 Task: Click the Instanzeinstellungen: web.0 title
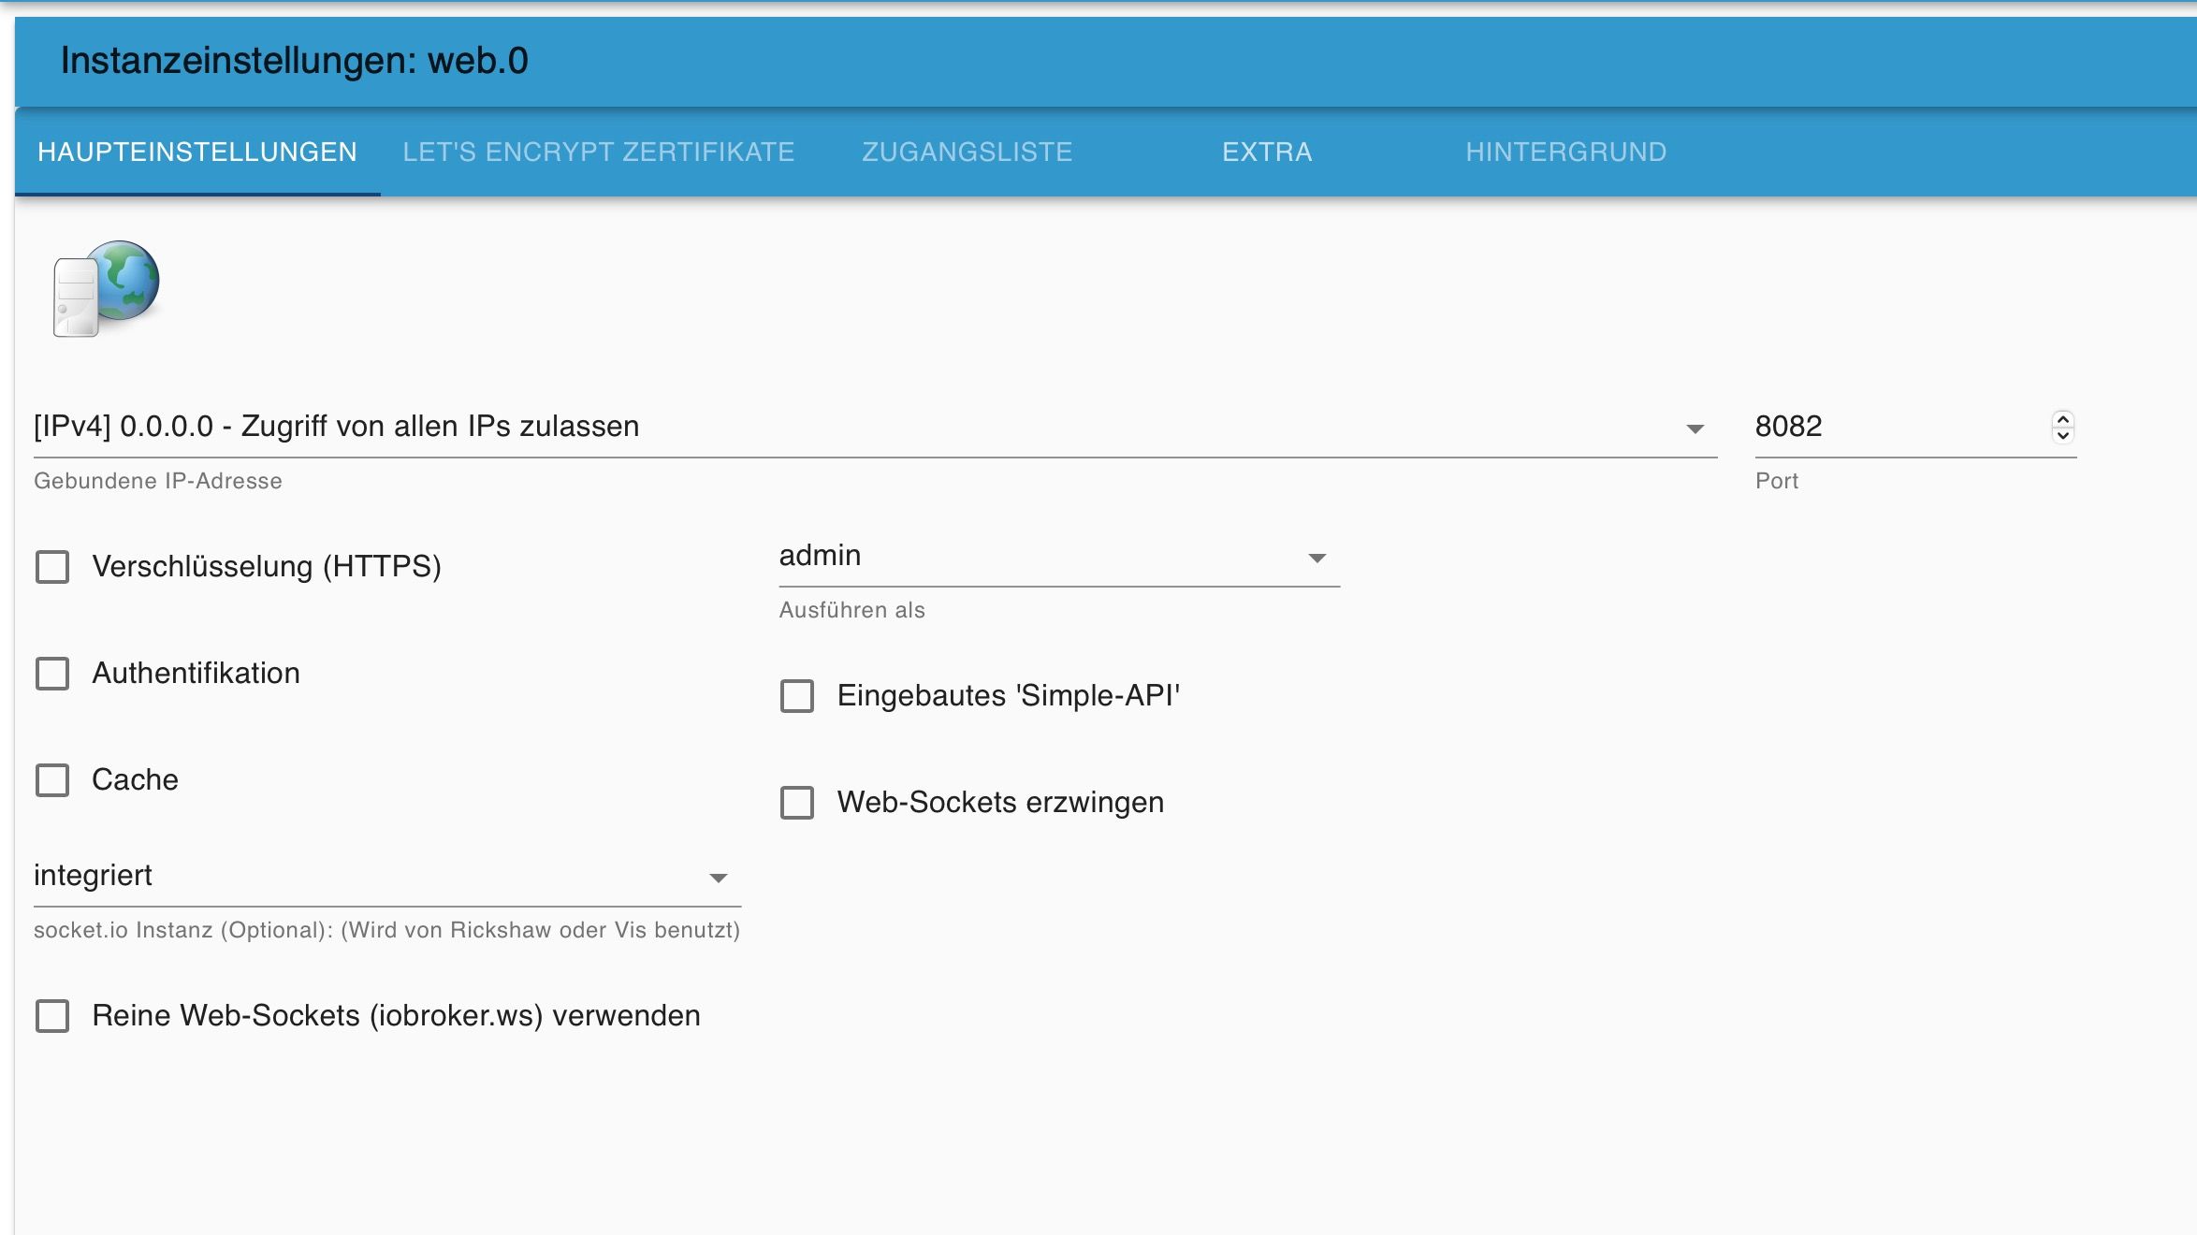click(x=294, y=61)
